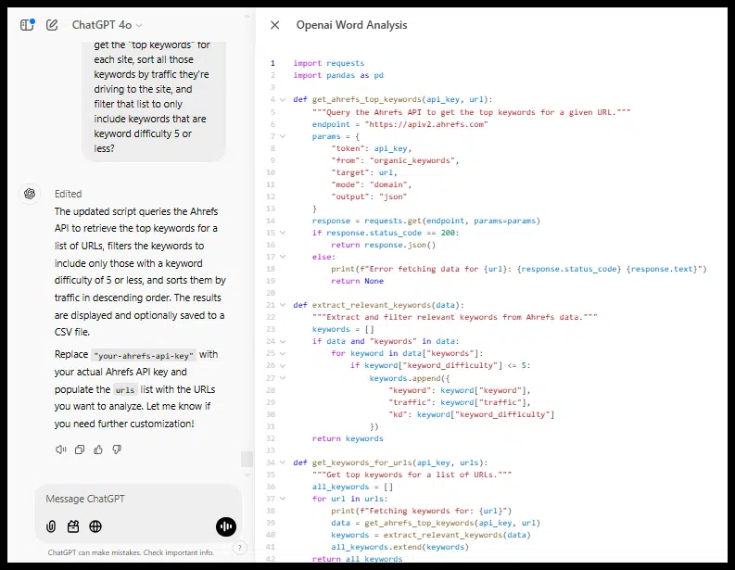Click the Fetching keywords print statement
Viewport: 735px width, 570px height.
[422, 511]
